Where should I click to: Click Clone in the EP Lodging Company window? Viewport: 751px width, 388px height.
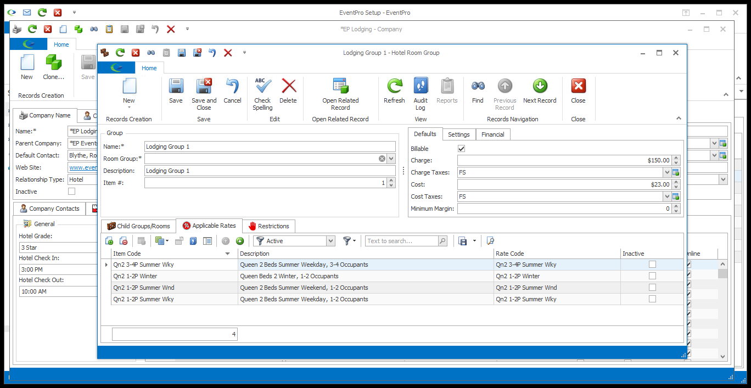click(x=53, y=68)
